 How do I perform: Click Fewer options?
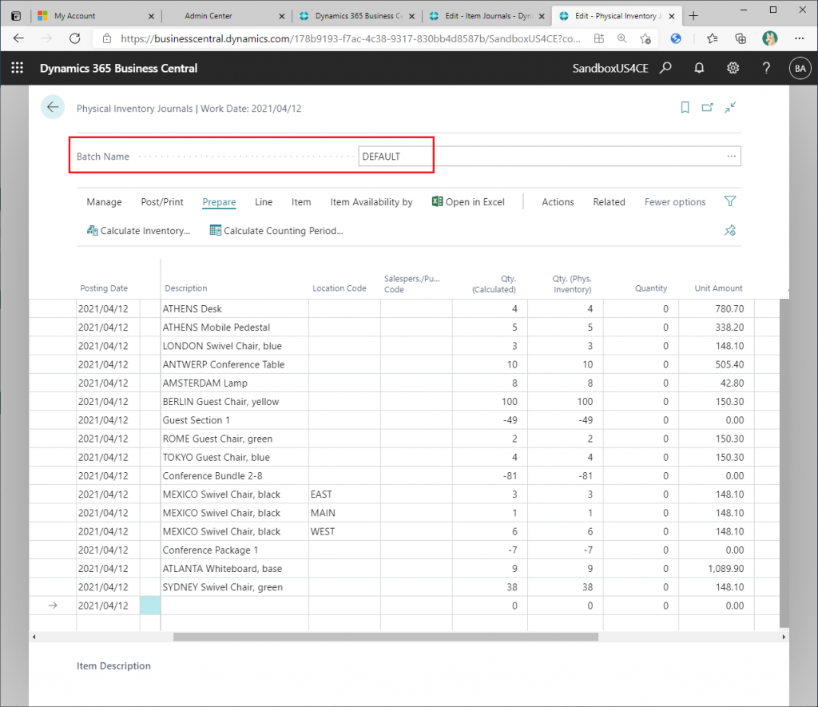coord(675,202)
